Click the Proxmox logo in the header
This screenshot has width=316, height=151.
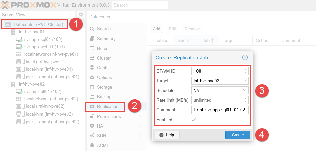pos(27,5)
